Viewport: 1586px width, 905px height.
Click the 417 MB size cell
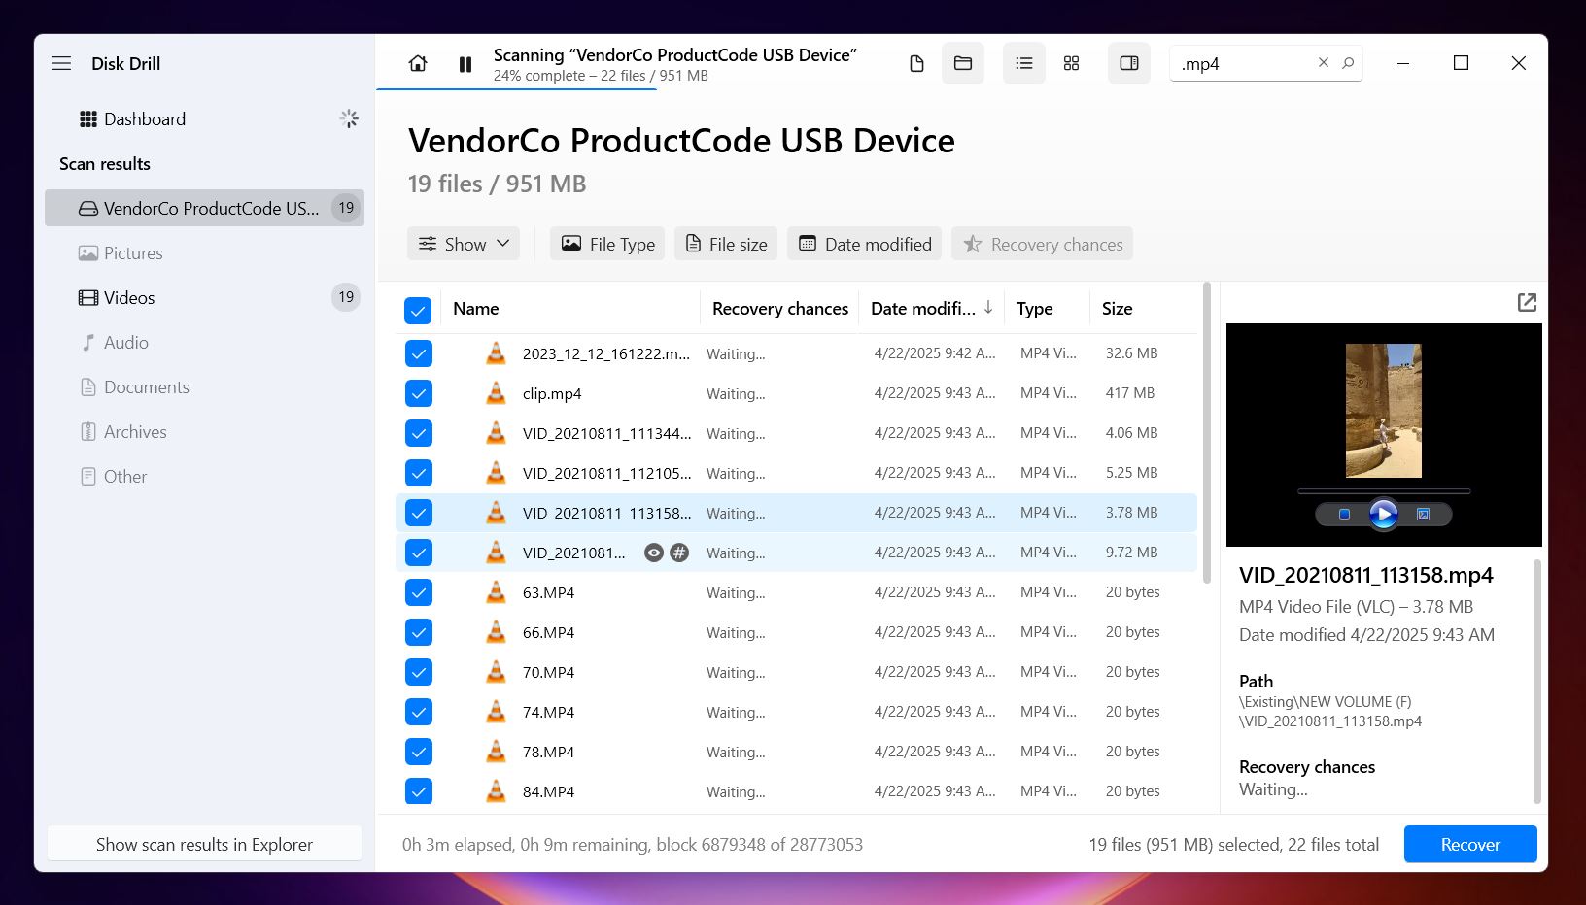(1130, 393)
